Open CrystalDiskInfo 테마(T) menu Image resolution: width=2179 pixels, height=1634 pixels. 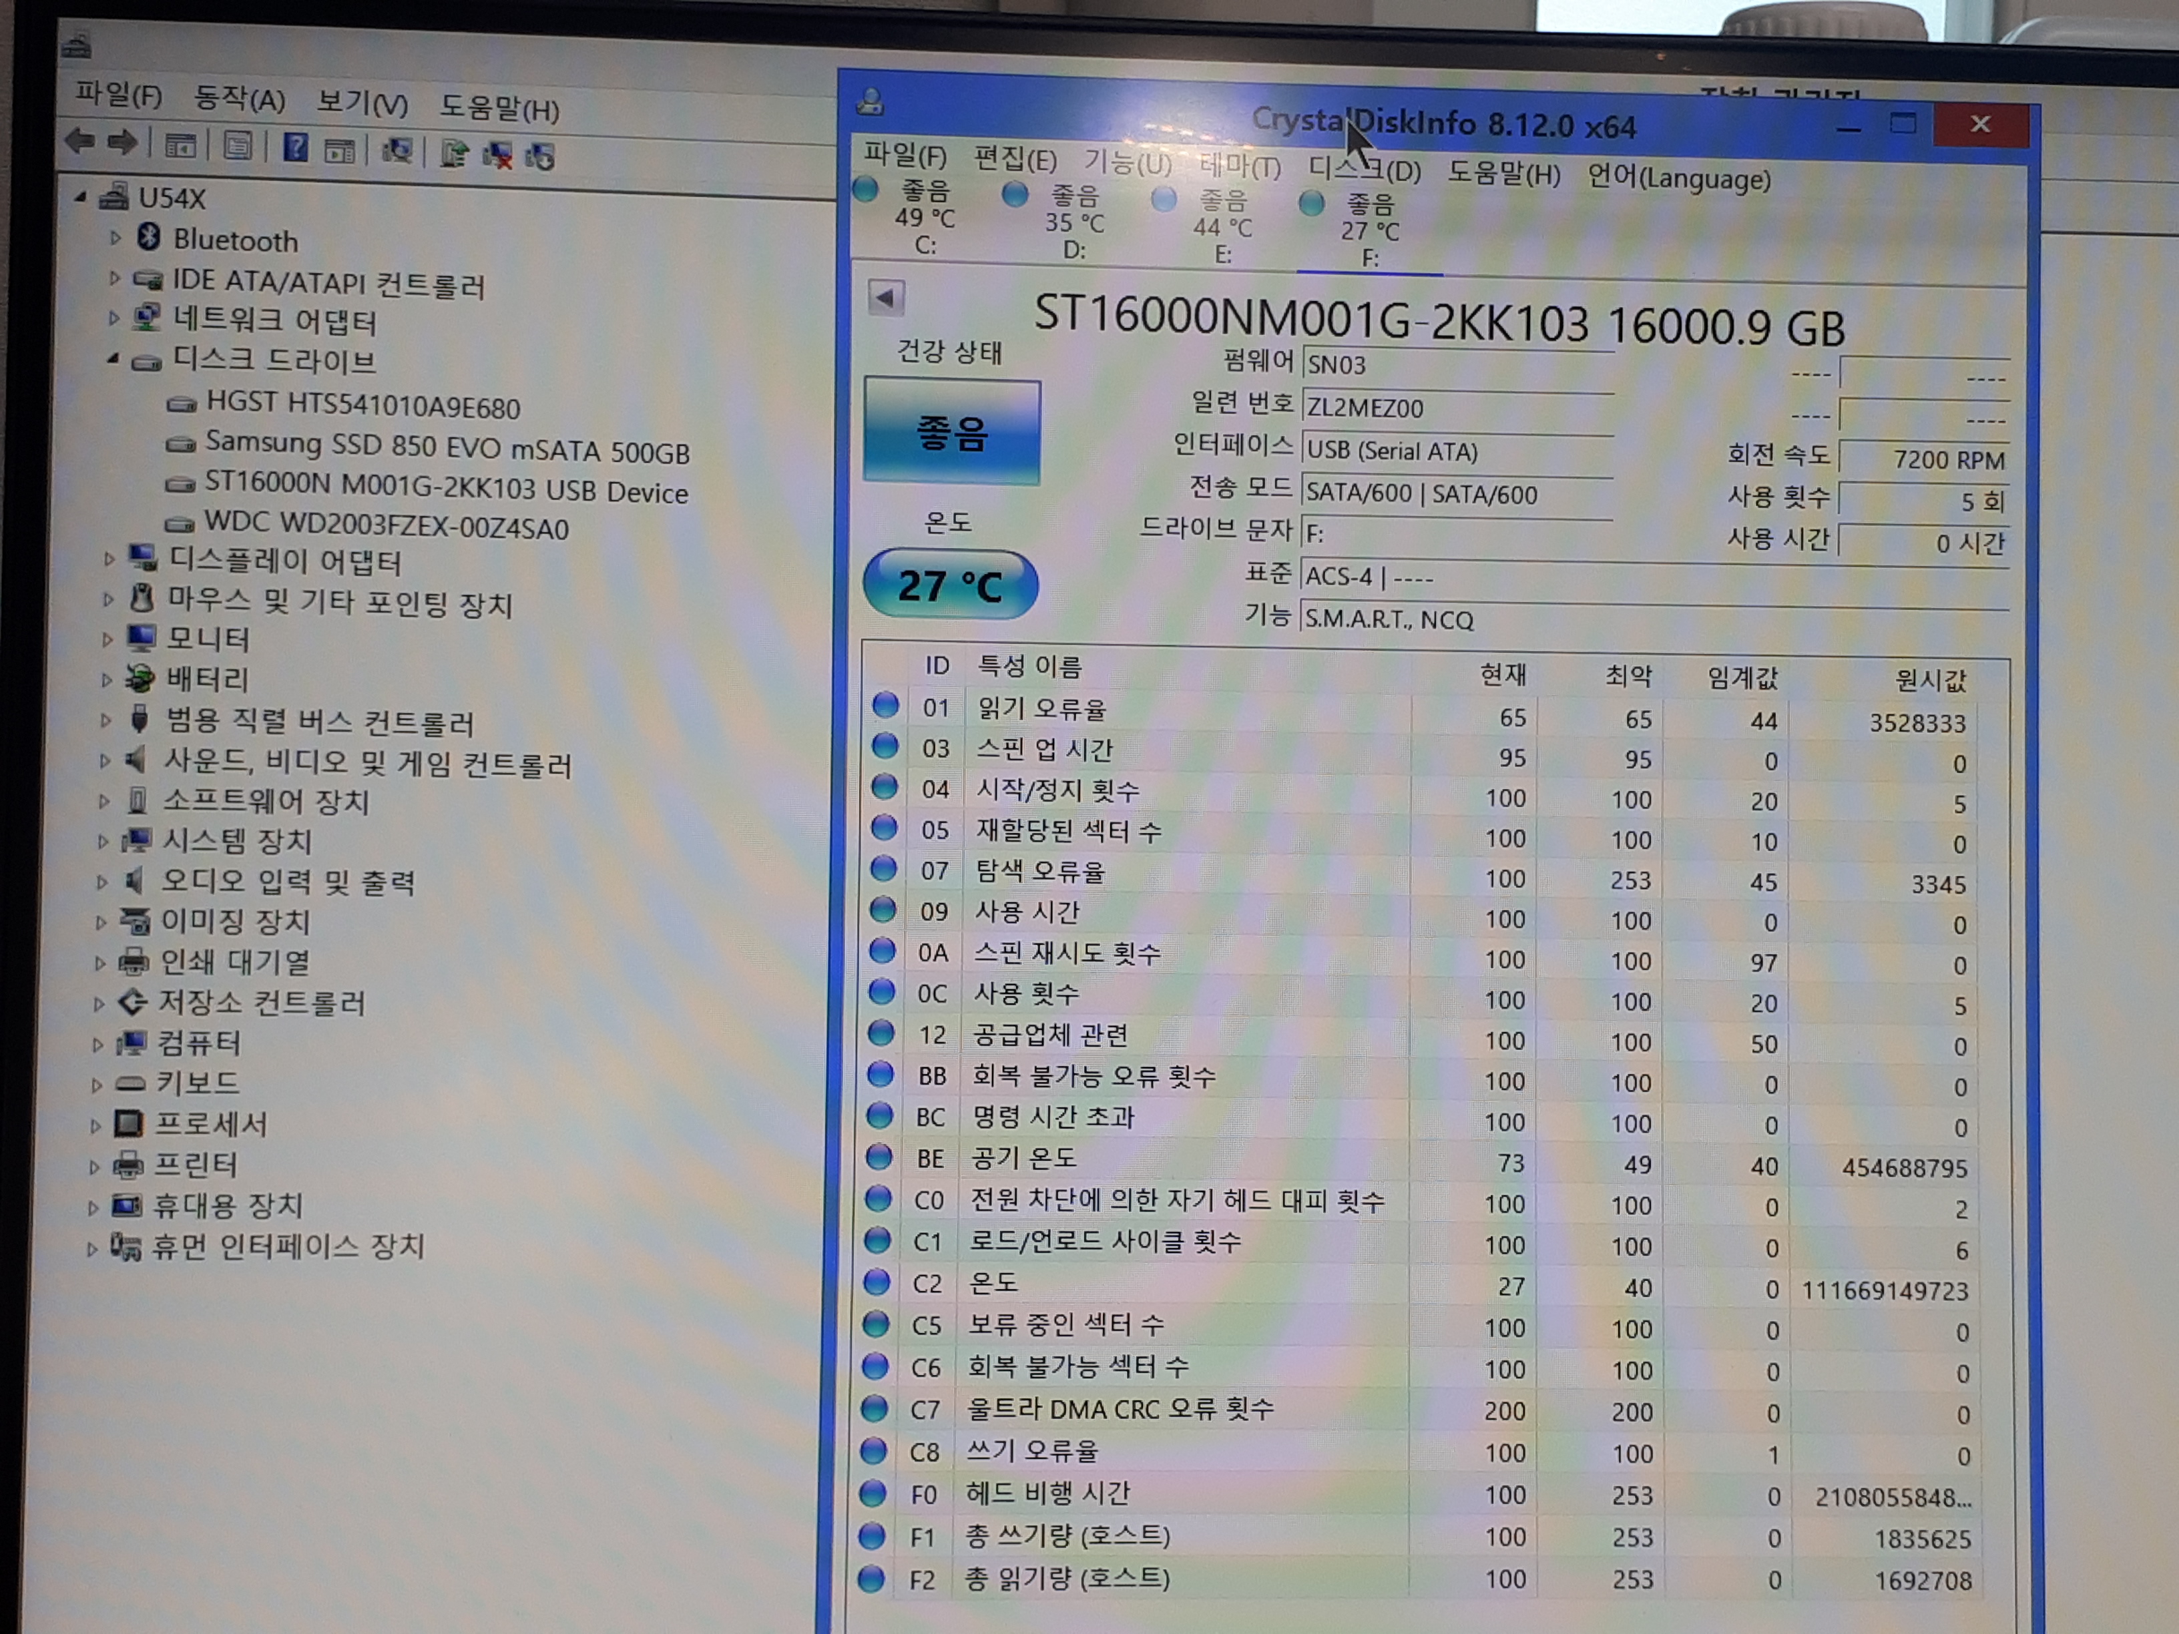[x=1240, y=166]
